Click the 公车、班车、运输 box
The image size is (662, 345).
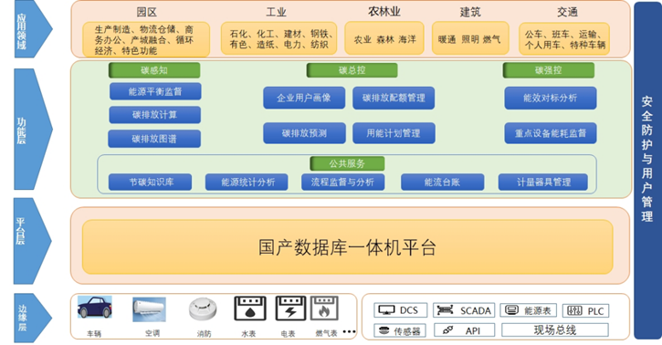(x=564, y=38)
